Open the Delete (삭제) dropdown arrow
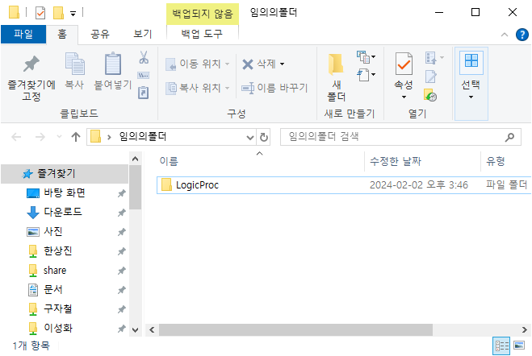The width and height of the screenshot is (532, 356). click(282, 64)
